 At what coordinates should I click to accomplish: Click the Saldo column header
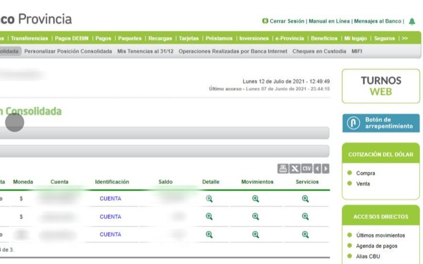pos(166,182)
